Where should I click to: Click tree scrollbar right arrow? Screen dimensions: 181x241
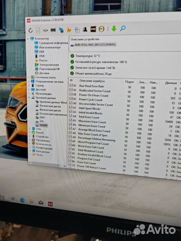tap(65, 166)
